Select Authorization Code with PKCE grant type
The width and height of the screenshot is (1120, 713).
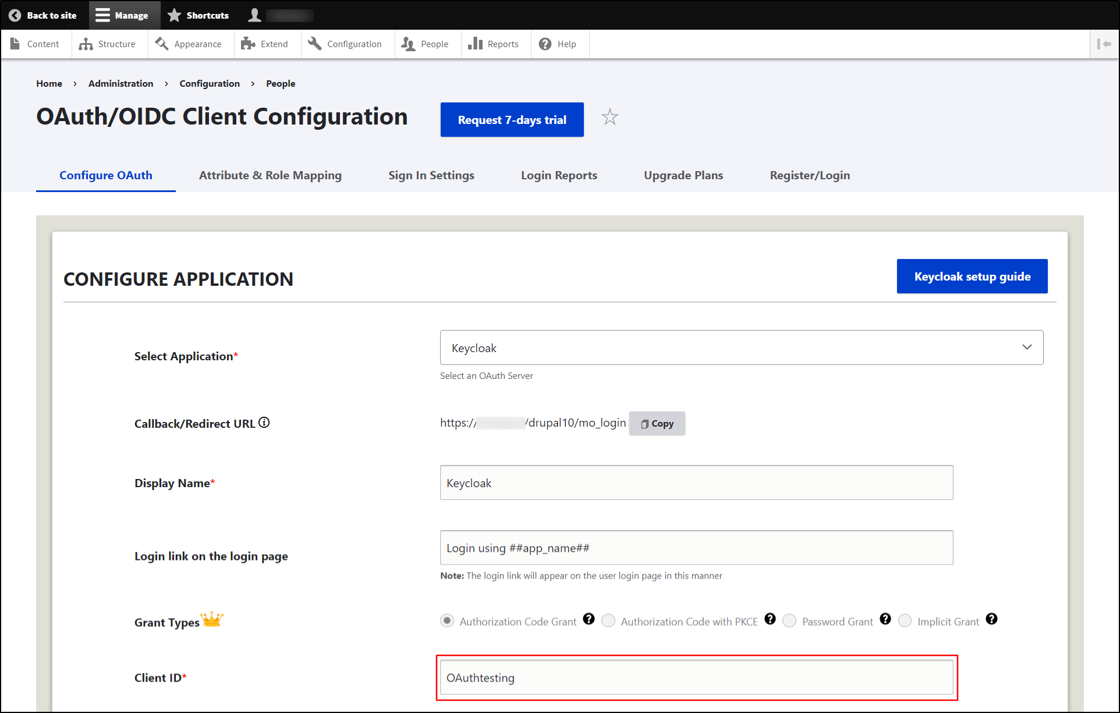(608, 620)
